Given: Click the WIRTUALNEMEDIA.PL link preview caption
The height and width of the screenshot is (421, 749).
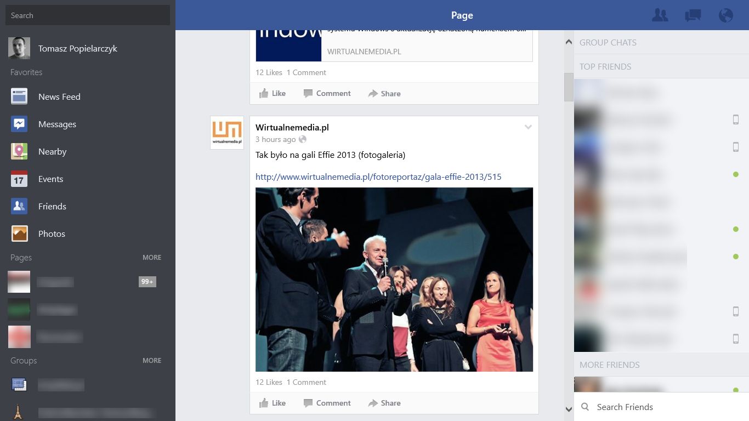Looking at the screenshot, I should (364, 51).
